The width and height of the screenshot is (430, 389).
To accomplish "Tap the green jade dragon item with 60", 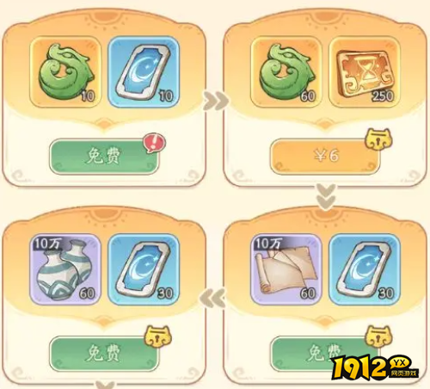I will (286, 71).
